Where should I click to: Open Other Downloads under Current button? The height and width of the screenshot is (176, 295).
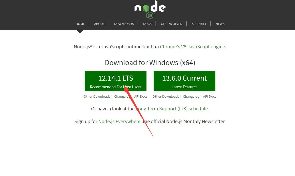(166, 97)
